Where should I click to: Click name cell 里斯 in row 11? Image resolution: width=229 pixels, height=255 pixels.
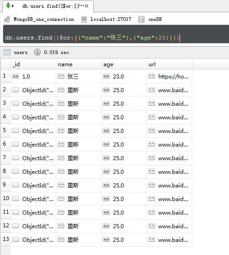(78, 212)
